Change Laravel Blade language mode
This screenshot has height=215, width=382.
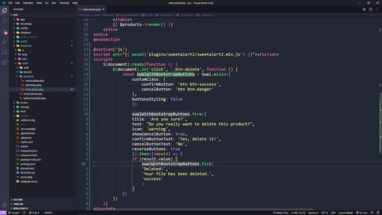tap(346, 213)
